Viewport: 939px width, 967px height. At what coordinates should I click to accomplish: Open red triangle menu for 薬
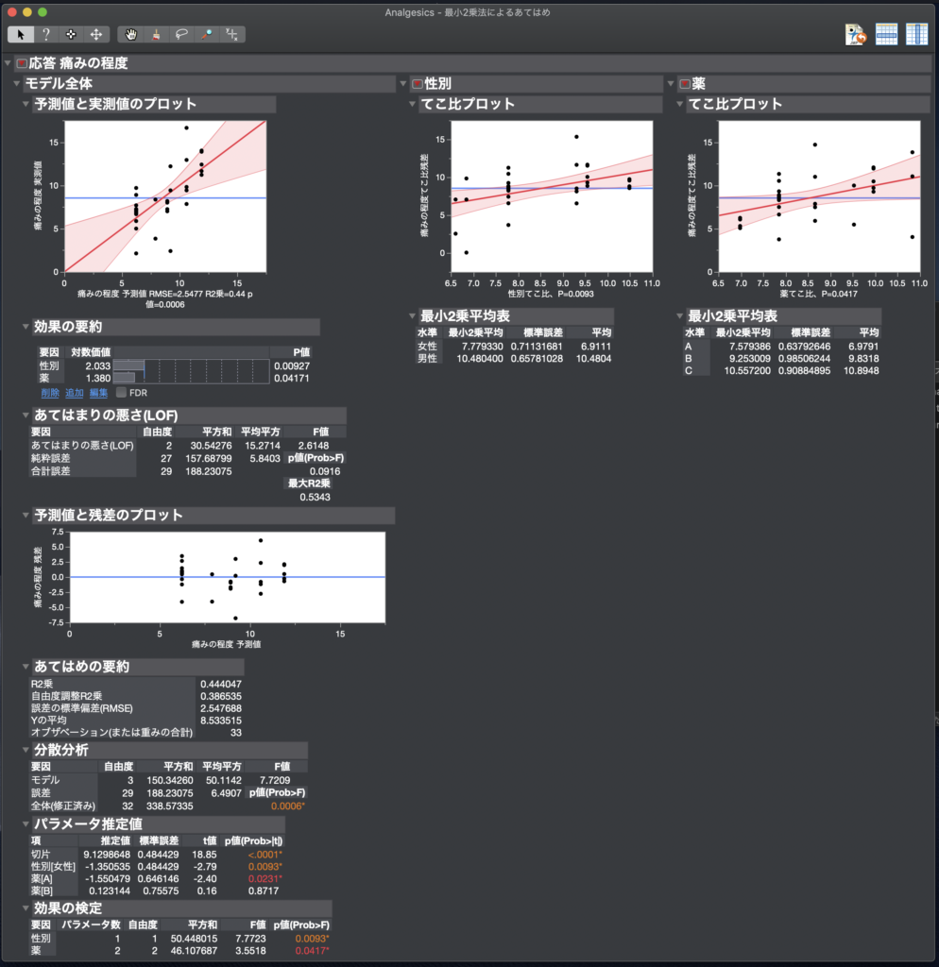tap(684, 84)
